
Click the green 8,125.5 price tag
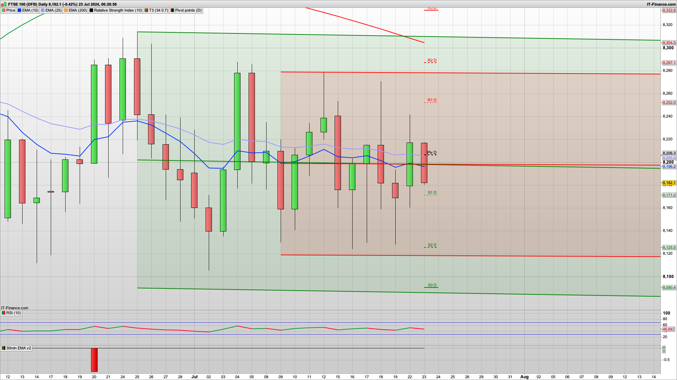[669, 248]
